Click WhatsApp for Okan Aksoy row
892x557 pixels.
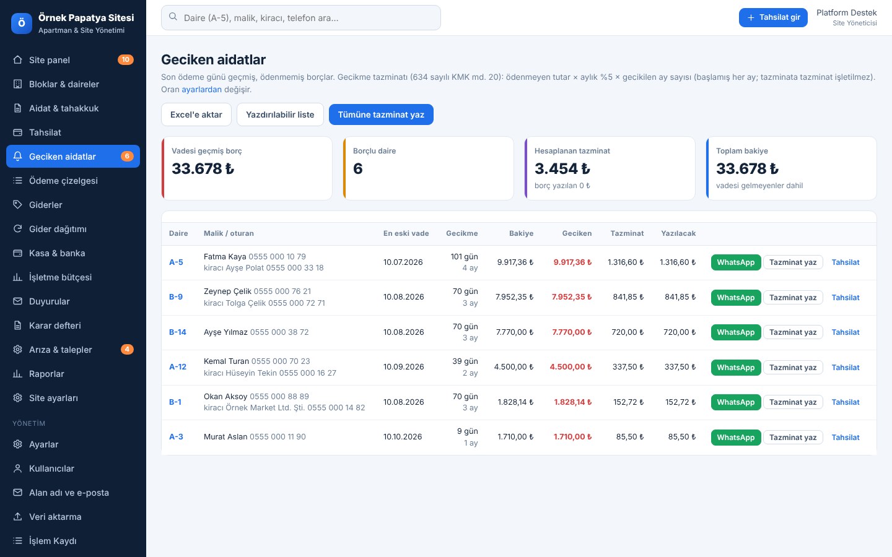(736, 402)
